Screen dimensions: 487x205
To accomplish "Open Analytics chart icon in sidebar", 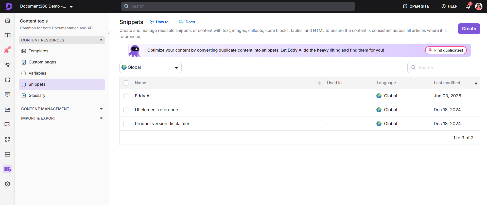I will point(8,109).
